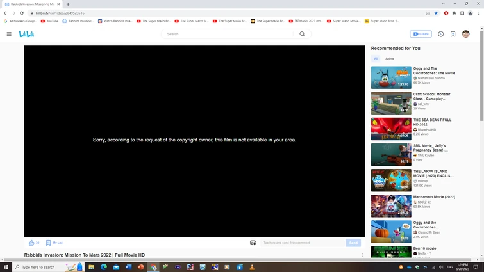Open the My List bookmark icon in header
The height and width of the screenshot is (272, 484).
[x=453, y=34]
